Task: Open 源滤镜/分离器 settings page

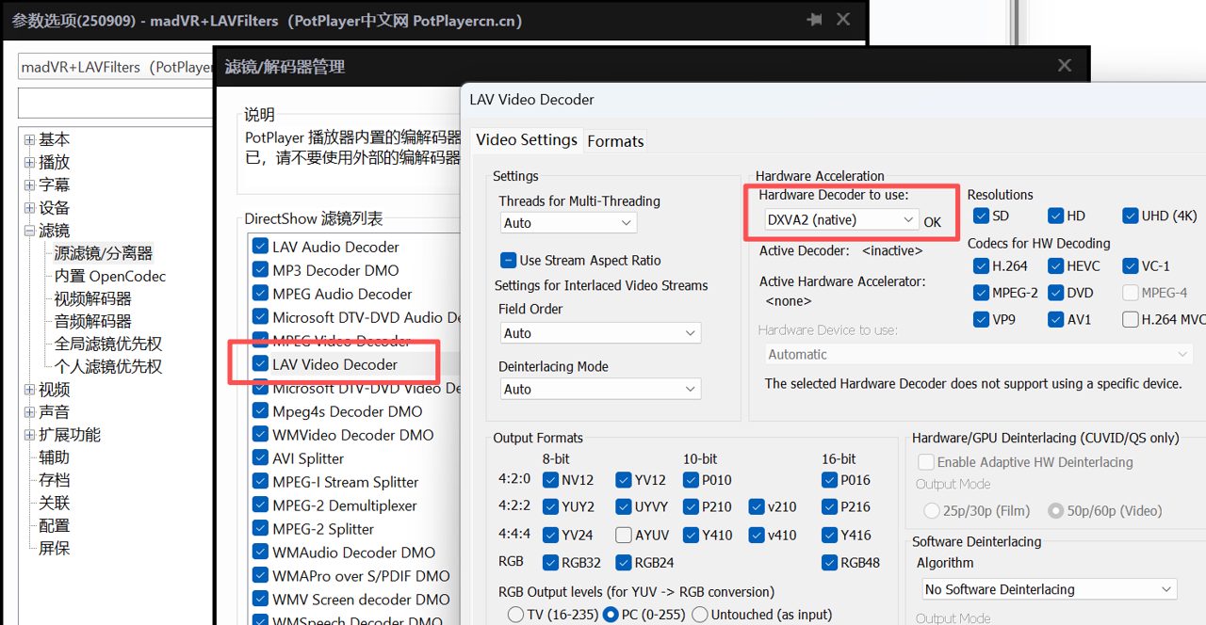Action: 103,253
